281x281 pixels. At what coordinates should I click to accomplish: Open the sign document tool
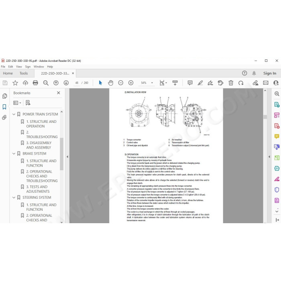(210, 83)
